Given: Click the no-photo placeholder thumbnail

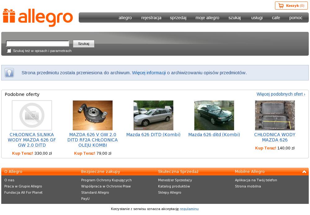Looking at the screenshot, I should coord(32,115).
